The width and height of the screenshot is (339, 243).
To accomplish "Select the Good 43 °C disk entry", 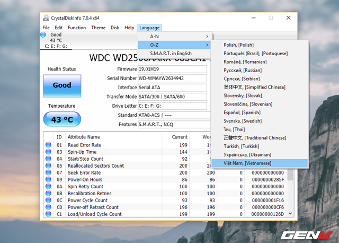I will (x=56, y=40).
